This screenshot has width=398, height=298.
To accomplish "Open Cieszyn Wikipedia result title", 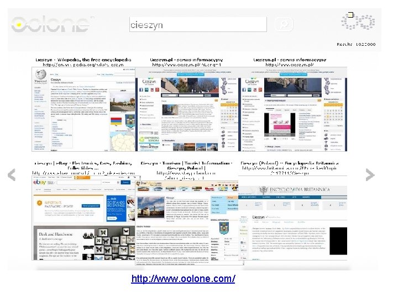I will (x=83, y=60).
